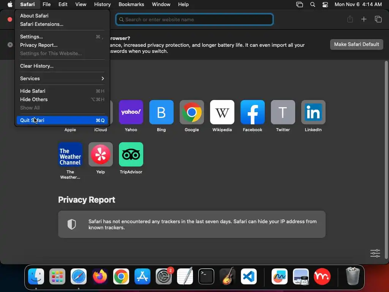389x292 pixels.
Task: Open the Help menu
Action: tap(183, 4)
